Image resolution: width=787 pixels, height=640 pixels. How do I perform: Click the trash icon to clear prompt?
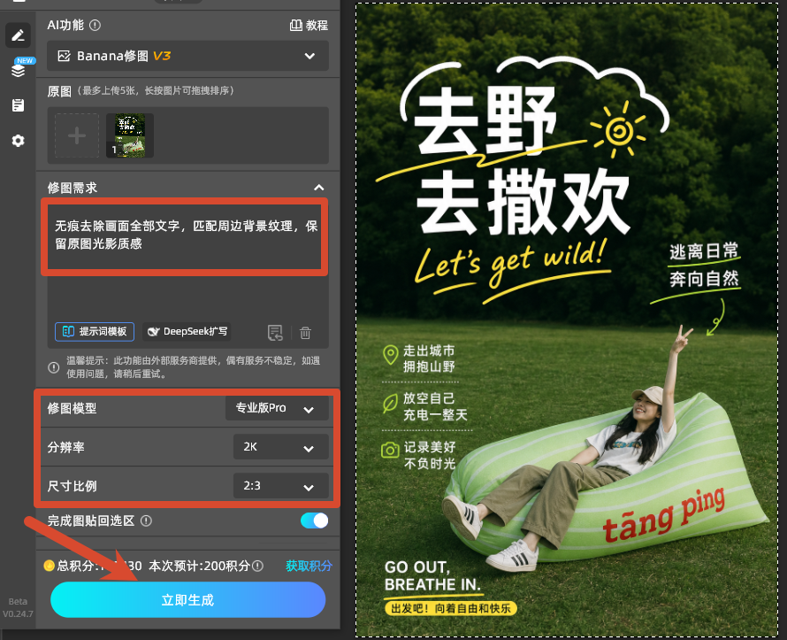pos(305,333)
